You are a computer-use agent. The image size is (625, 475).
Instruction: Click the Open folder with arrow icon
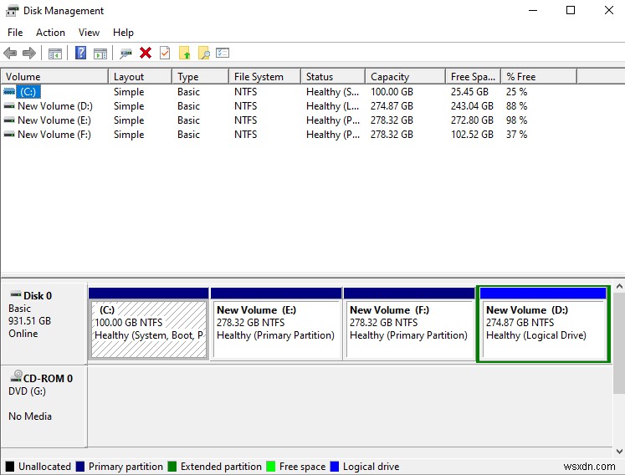pyautogui.click(x=184, y=53)
